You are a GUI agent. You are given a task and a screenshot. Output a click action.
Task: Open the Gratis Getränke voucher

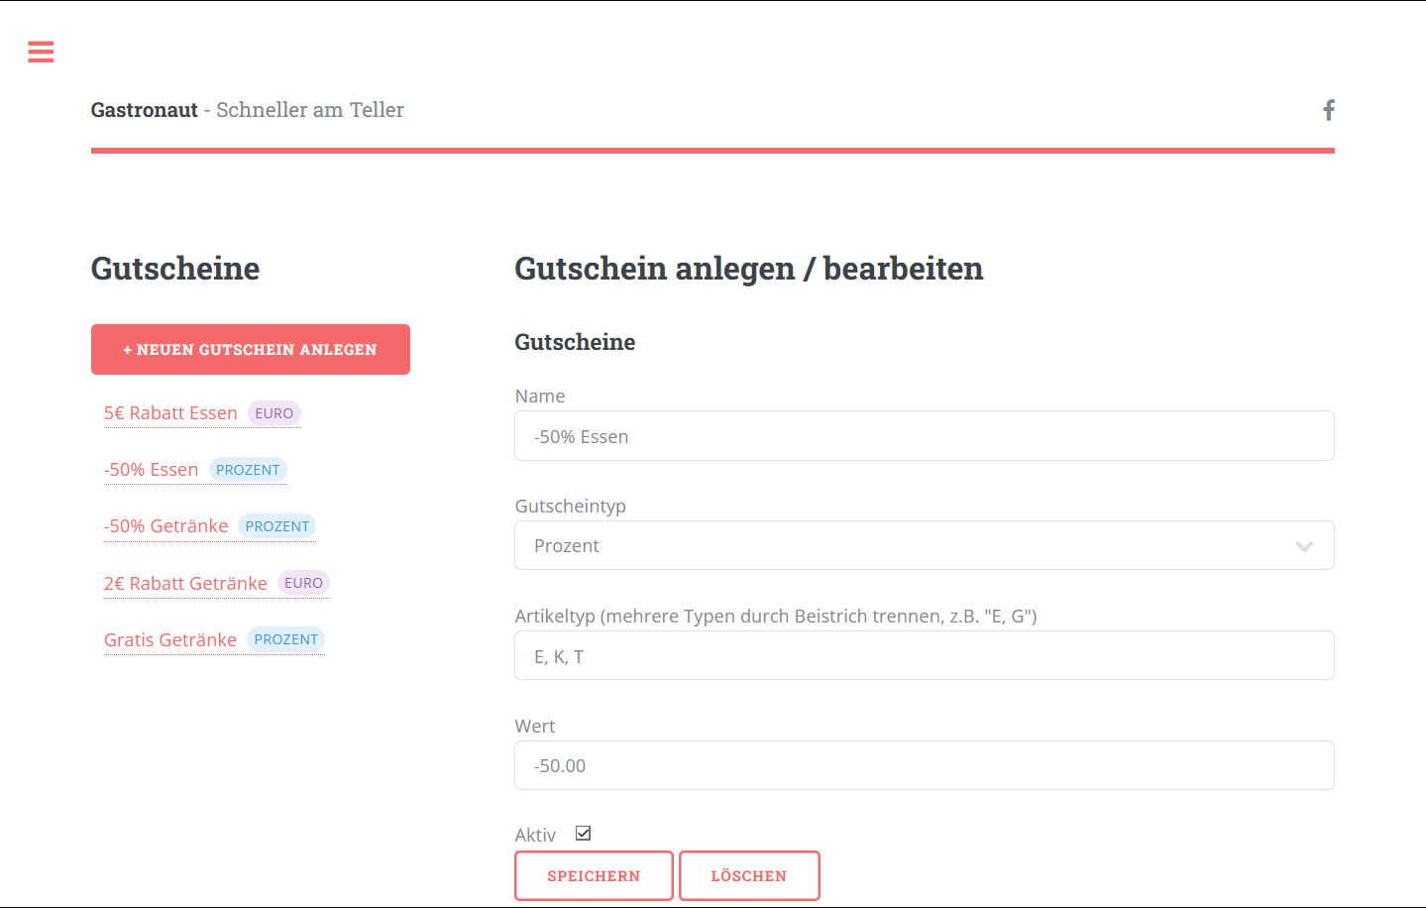coord(169,639)
